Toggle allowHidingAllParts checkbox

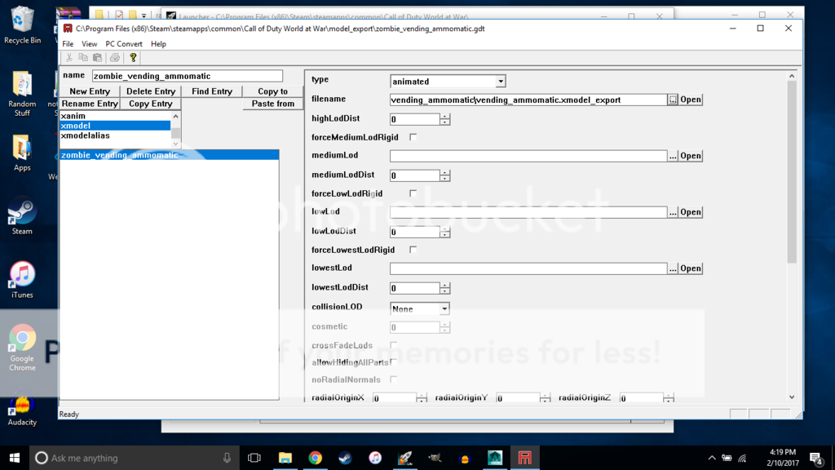click(393, 362)
